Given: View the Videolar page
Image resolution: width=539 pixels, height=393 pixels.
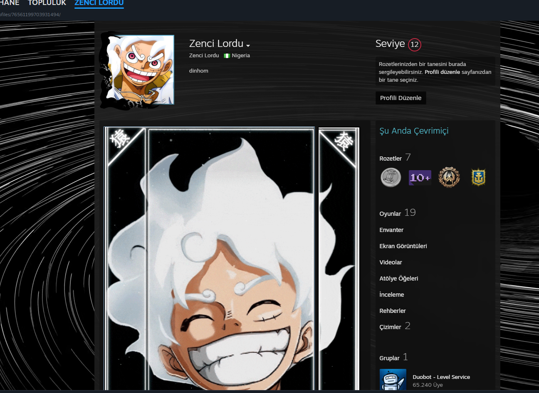Looking at the screenshot, I should coord(391,262).
